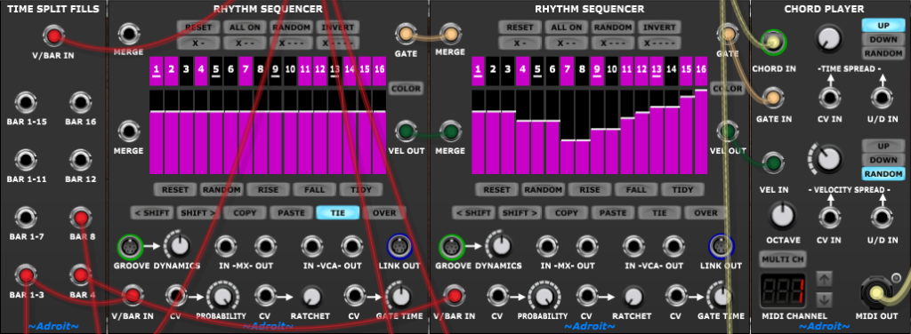Decrease MIDI channel with down arrow
Screen dimensions: 911x334
(823, 299)
